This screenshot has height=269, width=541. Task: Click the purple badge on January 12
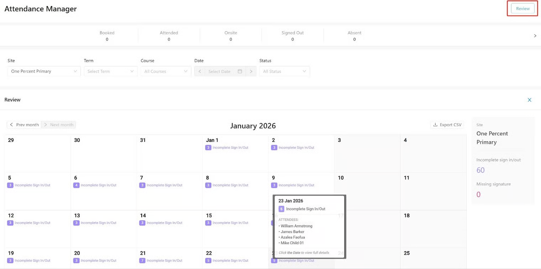click(x=10, y=223)
